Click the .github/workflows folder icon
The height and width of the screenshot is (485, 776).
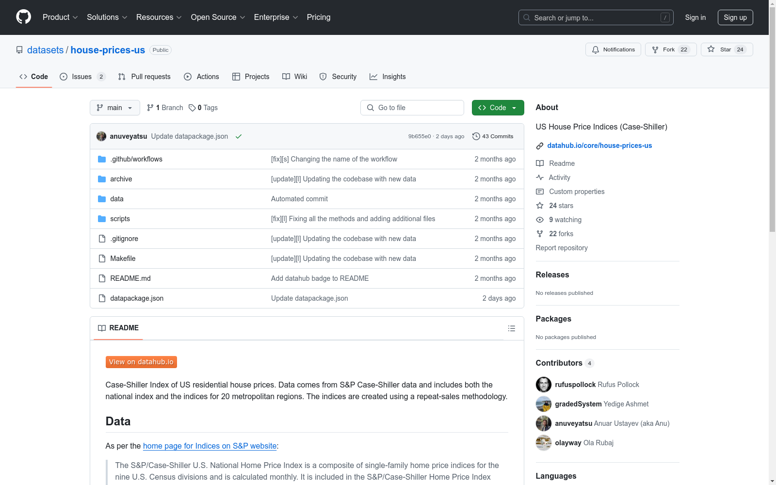click(102, 159)
